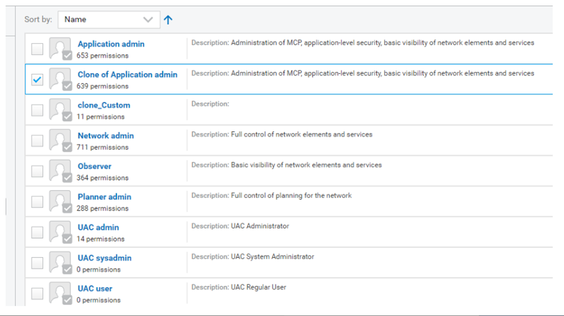This screenshot has height=316, width=564.
Task: Click the Clone of Application admin avatar icon
Action: click(x=60, y=79)
